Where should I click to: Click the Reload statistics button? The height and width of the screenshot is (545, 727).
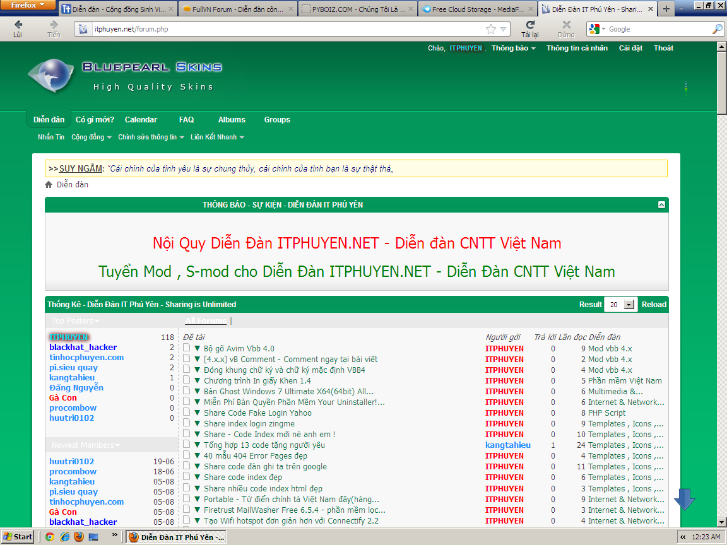click(x=654, y=305)
